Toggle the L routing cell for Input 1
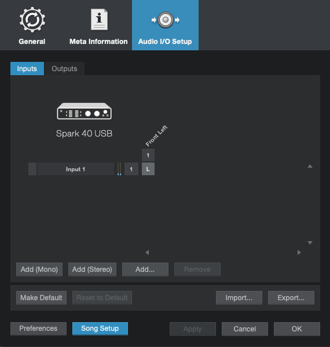Screen dimensions: 330x347 (148, 169)
